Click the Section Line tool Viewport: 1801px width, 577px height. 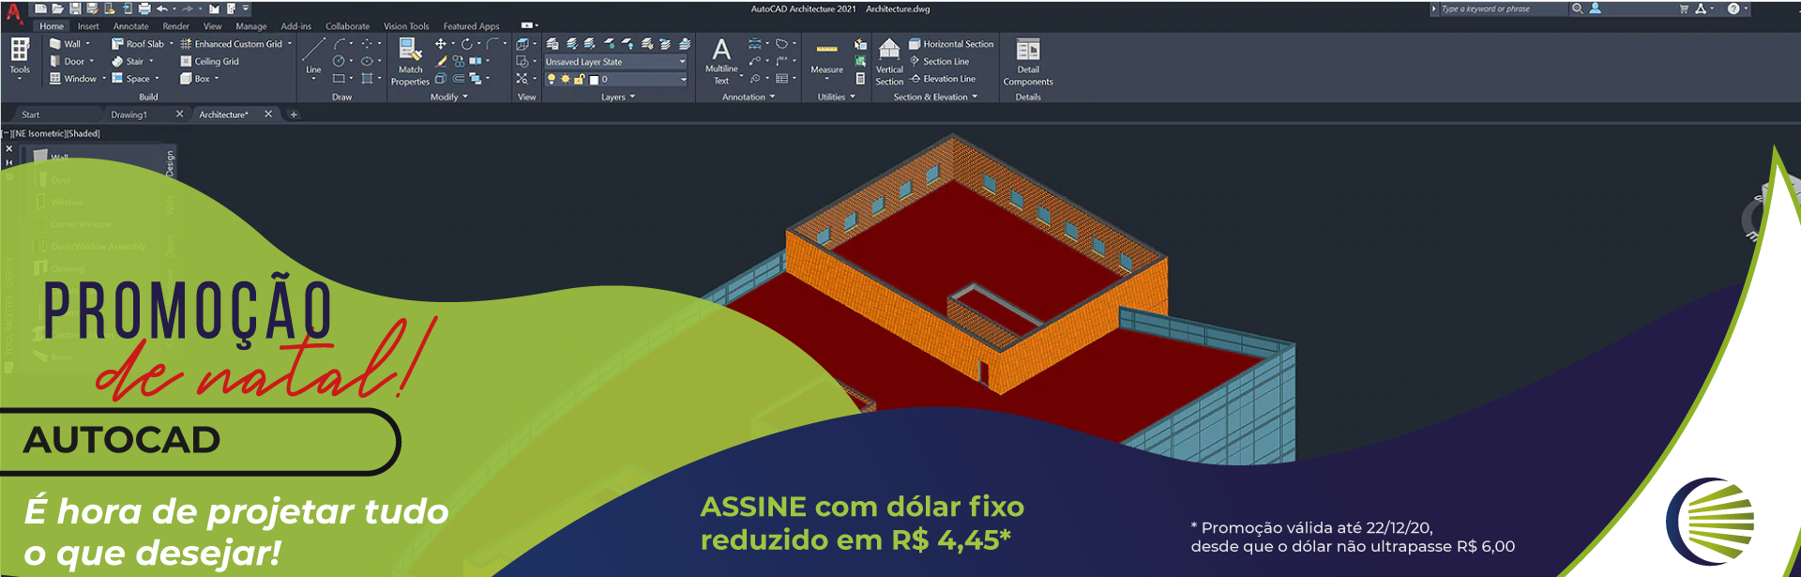click(939, 61)
